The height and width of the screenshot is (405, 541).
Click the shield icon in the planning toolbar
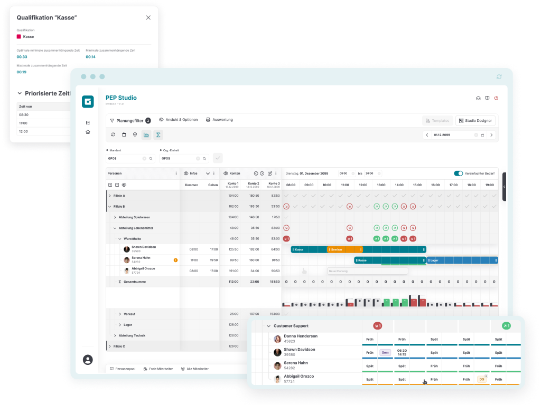[135, 135]
